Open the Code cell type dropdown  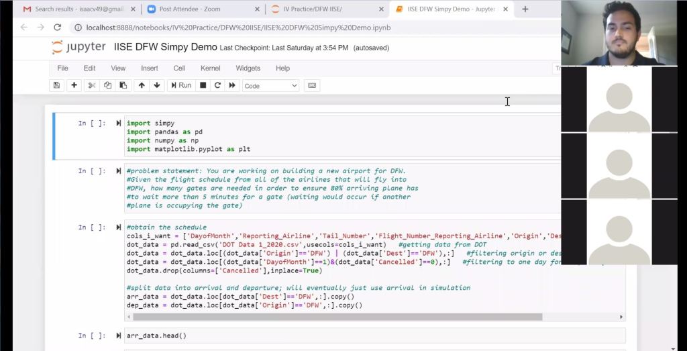pyautogui.click(x=270, y=86)
